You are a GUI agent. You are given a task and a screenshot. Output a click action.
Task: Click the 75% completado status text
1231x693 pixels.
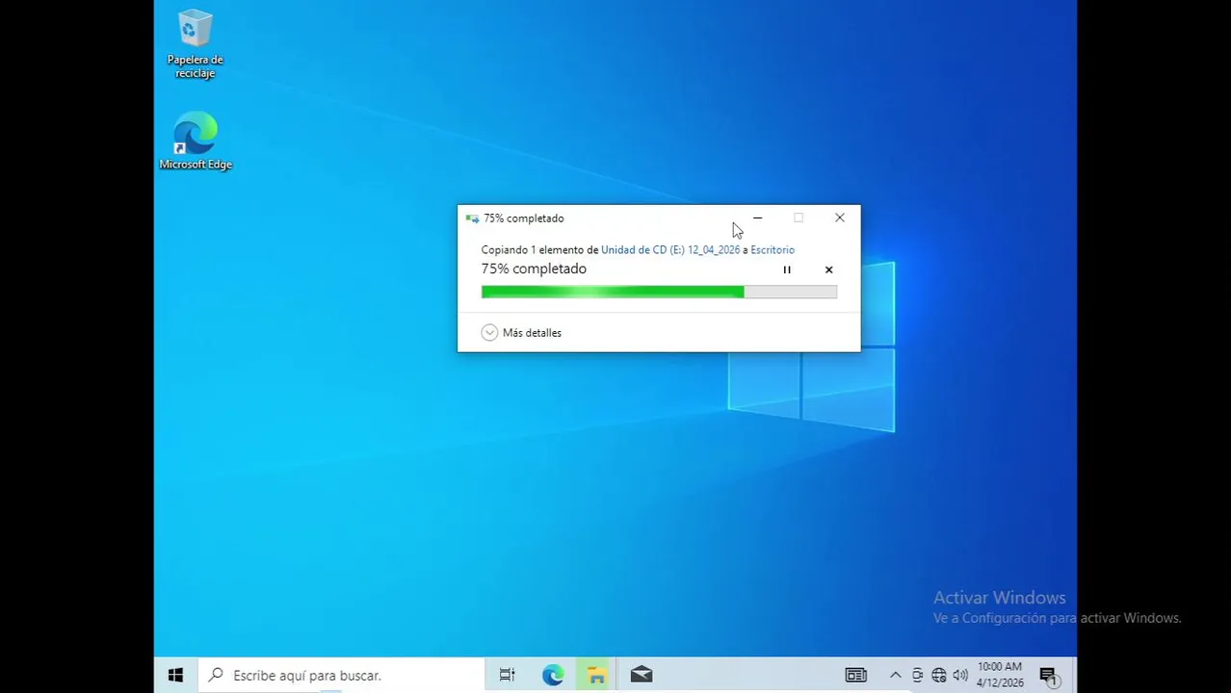(x=534, y=269)
